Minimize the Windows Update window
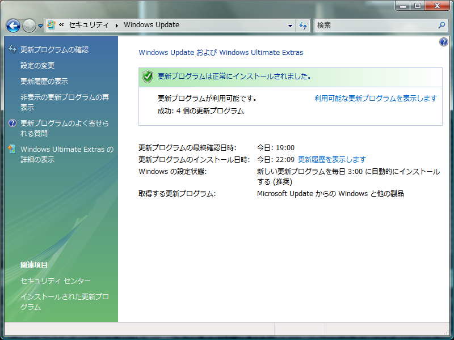The height and width of the screenshot is (340, 454). coord(403,6)
